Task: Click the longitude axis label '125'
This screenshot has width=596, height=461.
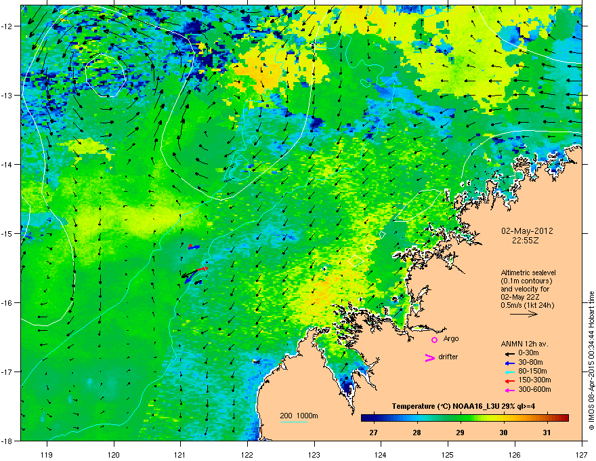Action: (x=448, y=455)
